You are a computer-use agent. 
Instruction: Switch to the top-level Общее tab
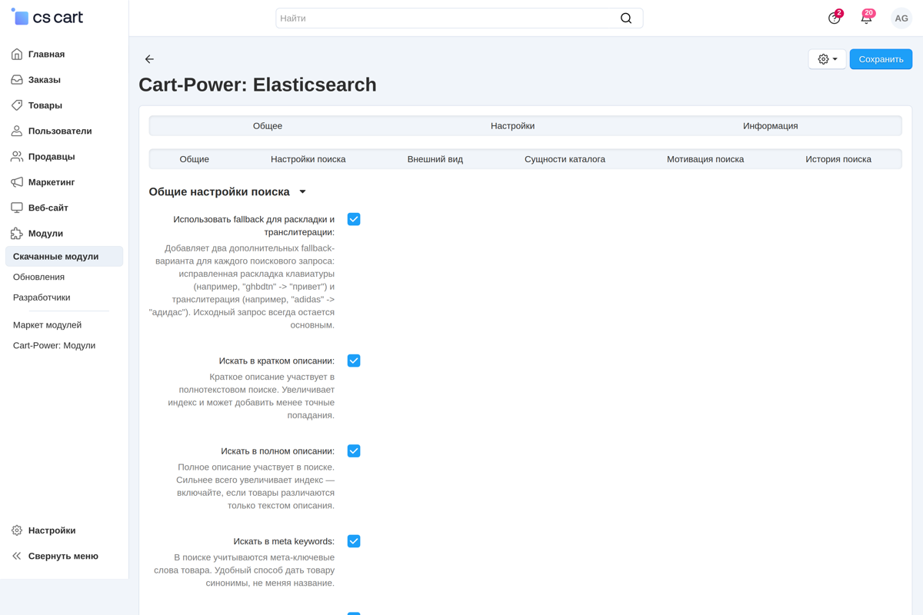(268, 126)
